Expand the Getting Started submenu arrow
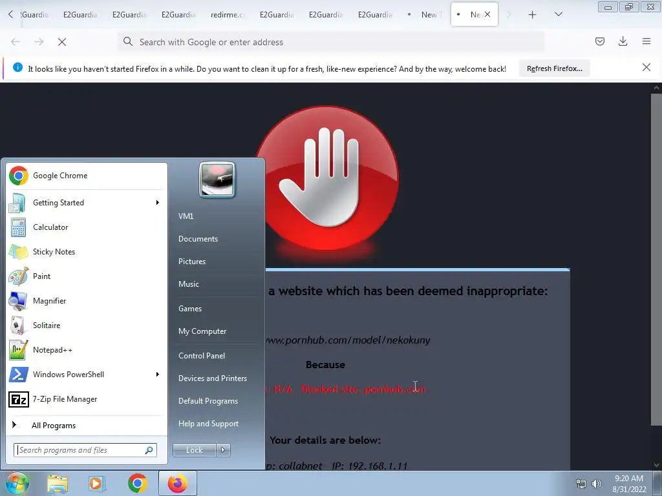 click(158, 203)
